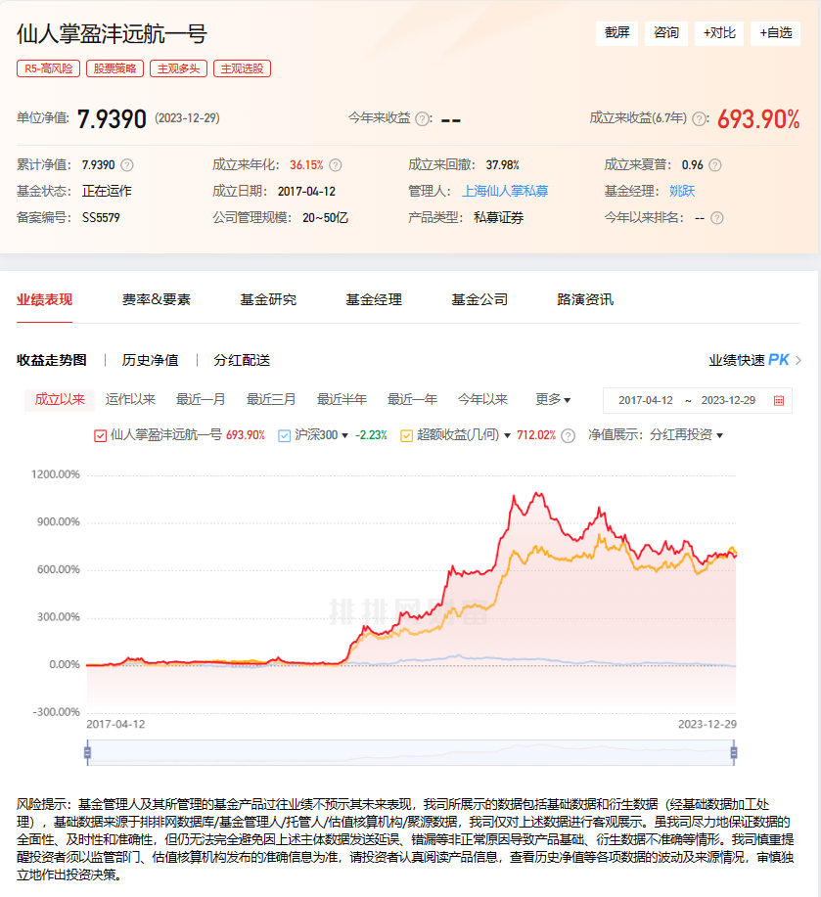This screenshot has width=821, height=897.
Task: Click help icon next to 成立来夏普 0.96
Action: (x=715, y=165)
